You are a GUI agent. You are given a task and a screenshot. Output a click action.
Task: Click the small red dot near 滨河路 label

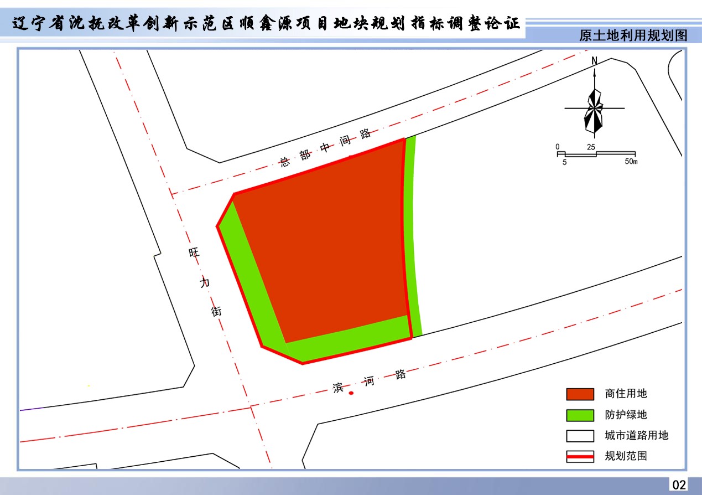click(x=351, y=393)
